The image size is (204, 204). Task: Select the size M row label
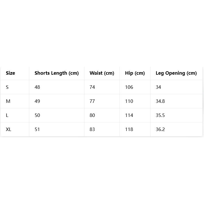[x=8, y=101]
